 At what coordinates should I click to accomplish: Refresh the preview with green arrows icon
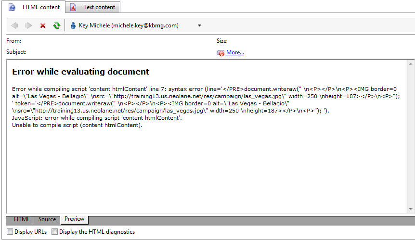(x=56, y=25)
